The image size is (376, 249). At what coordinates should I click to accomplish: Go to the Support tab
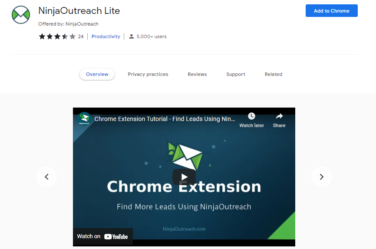[x=236, y=74]
